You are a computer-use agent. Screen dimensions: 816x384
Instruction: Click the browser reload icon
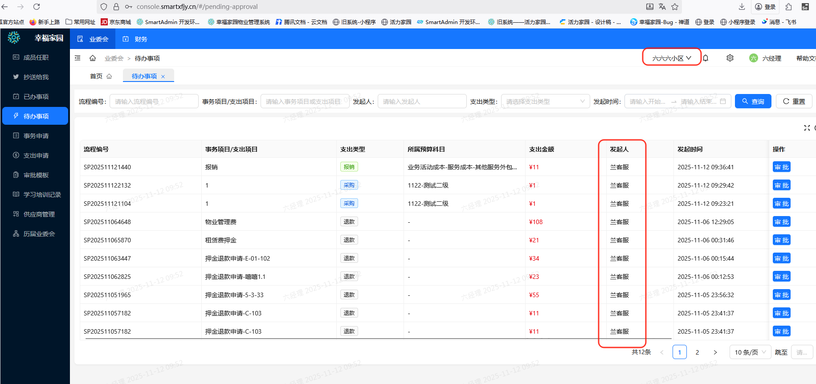(37, 7)
